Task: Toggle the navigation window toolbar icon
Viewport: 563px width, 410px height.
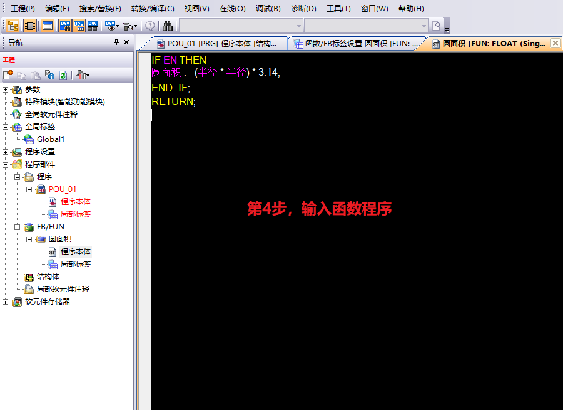Action: click(13, 26)
